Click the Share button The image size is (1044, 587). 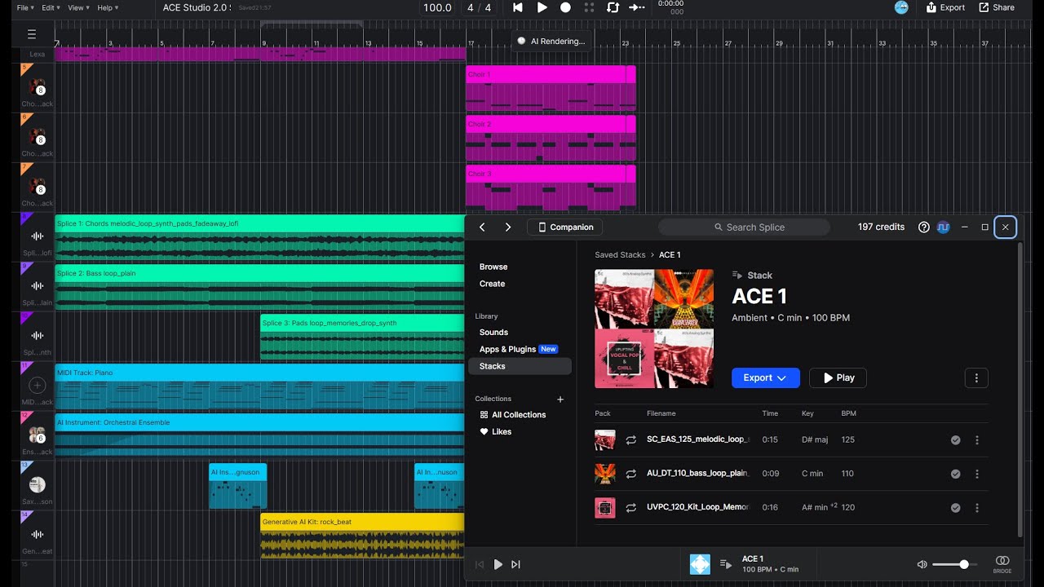pos(997,7)
